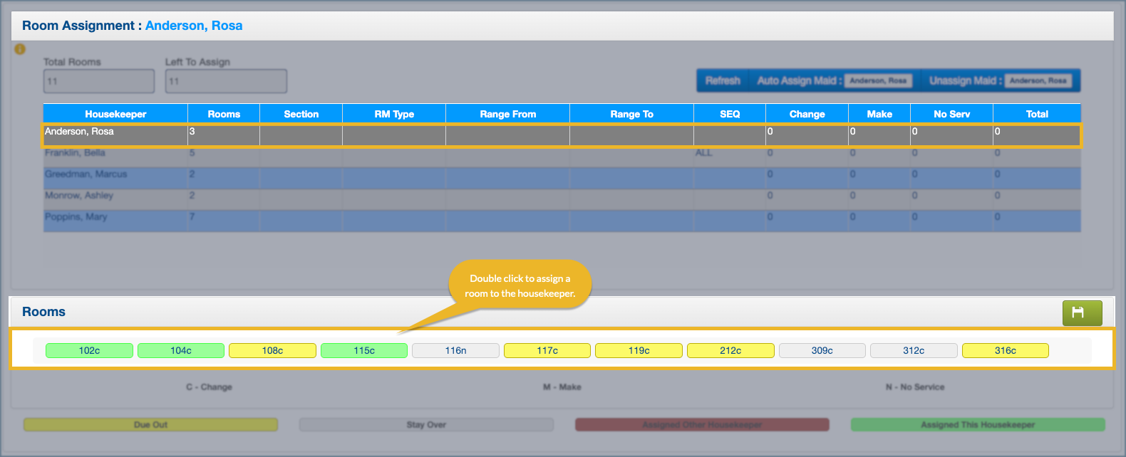The width and height of the screenshot is (1126, 457).
Task: Click the Total Rooms field
Action: 98,81
